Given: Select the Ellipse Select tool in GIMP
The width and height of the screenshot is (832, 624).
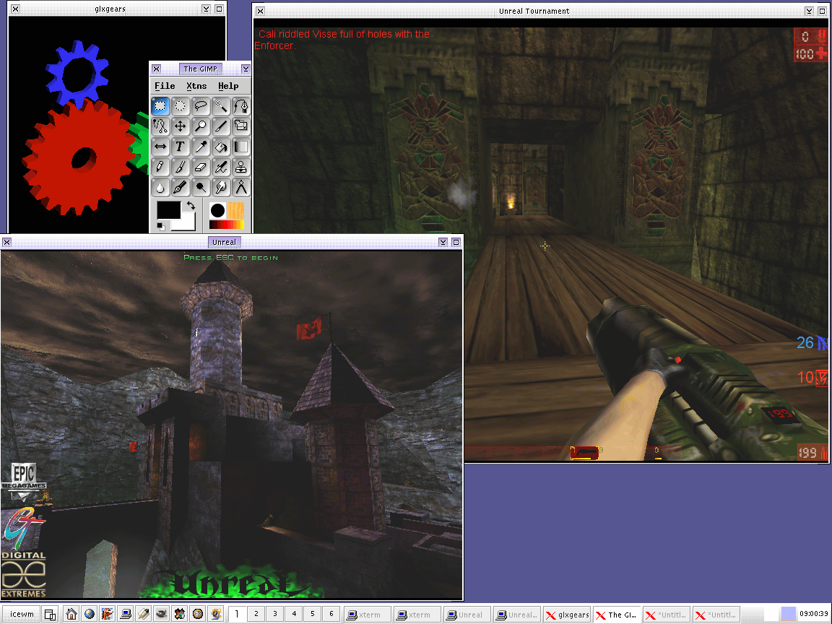Looking at the screenshot, I should point(181,106).
